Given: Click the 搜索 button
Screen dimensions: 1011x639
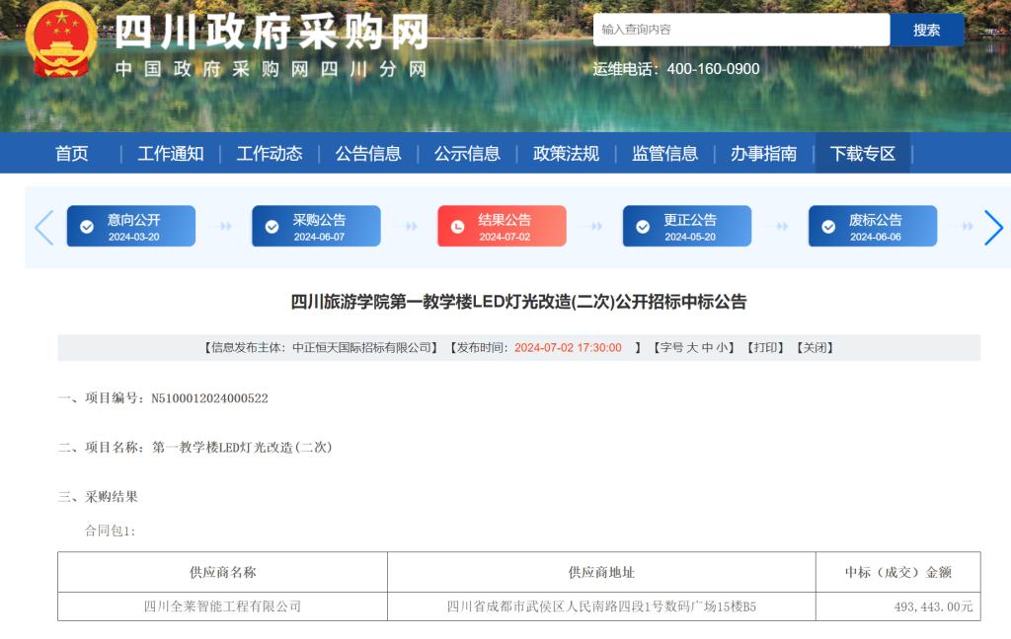Looking at the screenshot, I should [x=926, y=30].
